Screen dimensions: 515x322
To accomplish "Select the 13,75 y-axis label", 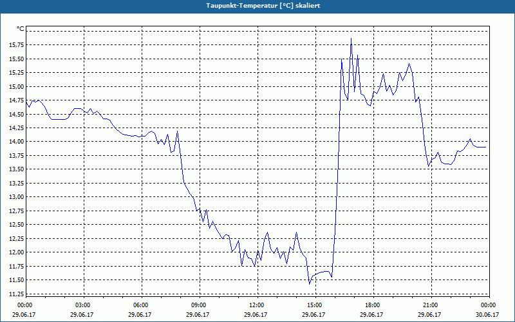I will pos(17,156).
